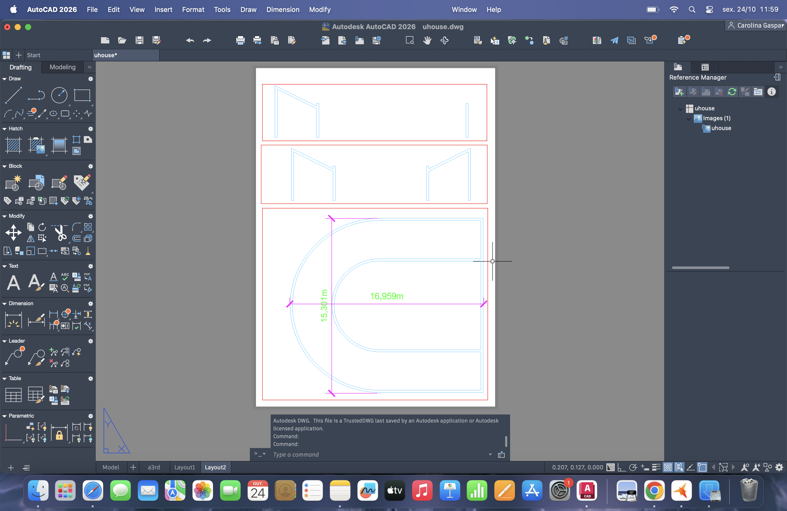
Task: Click the Trim scissors tool
Action: pyautogui.click(x=60, y=232)
